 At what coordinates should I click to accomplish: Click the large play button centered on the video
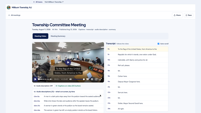(68, 62)
